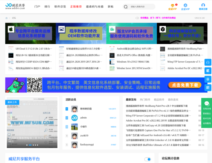This screenshot has width=212, height=163.
Task: Open the red 正版推荐 menu item
Action: pyautogui.click(x=76, y=7)
